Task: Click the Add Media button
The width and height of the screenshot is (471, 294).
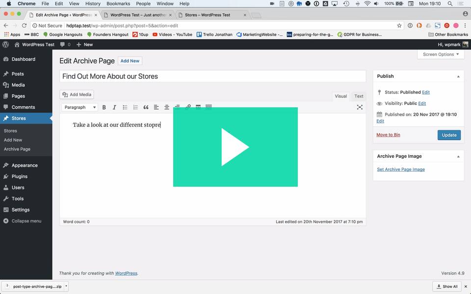Action: (x=77, y=95)
